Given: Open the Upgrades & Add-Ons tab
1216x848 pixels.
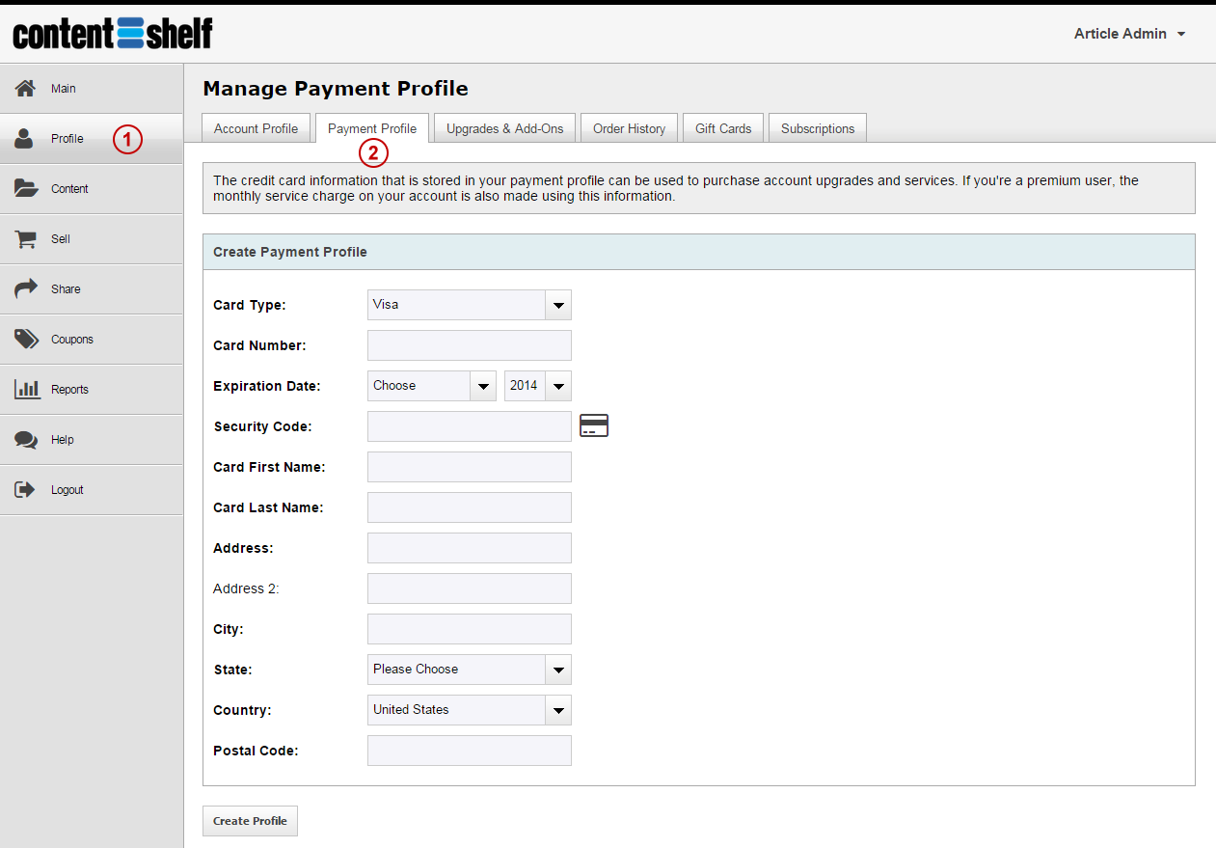Looking at the screenshot, I should 504,128.
